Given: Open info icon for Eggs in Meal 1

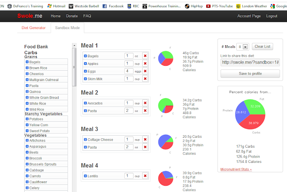Looking at the screenshot, I should click(85, 71).
